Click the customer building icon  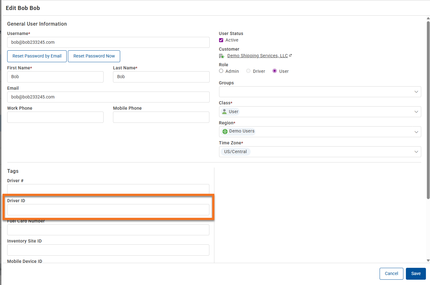pos(222,56)
